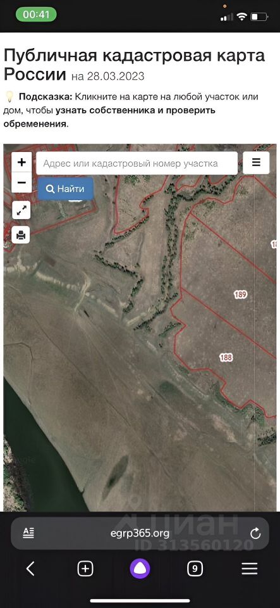The image size is (280, 608).
Task: Open the browser main menu
Action: 250,569
